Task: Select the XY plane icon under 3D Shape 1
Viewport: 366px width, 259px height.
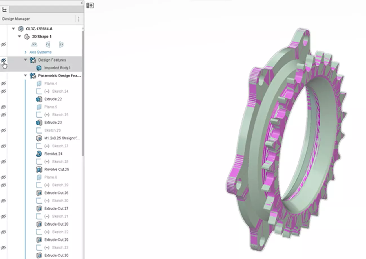Action: tap(34, 44)
